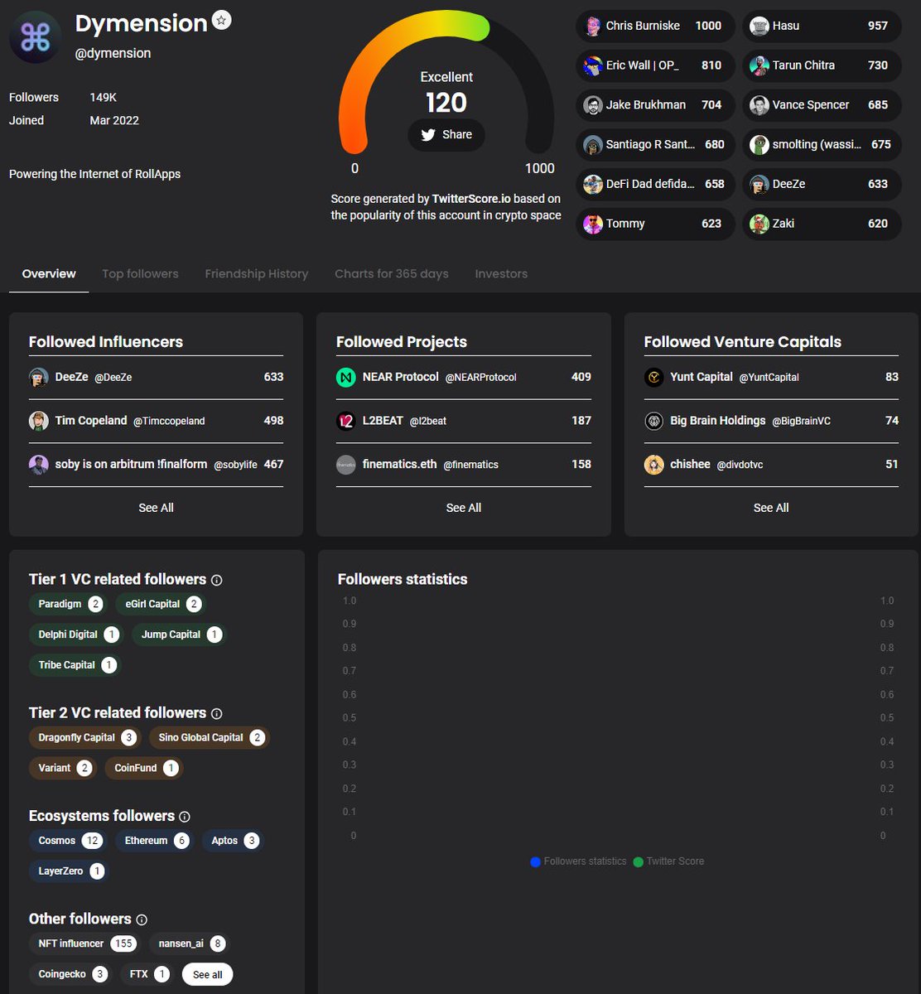Open the Charts for 365 days tab
The height and width of the screenshot is (994, 921).
tap(392, 274)
